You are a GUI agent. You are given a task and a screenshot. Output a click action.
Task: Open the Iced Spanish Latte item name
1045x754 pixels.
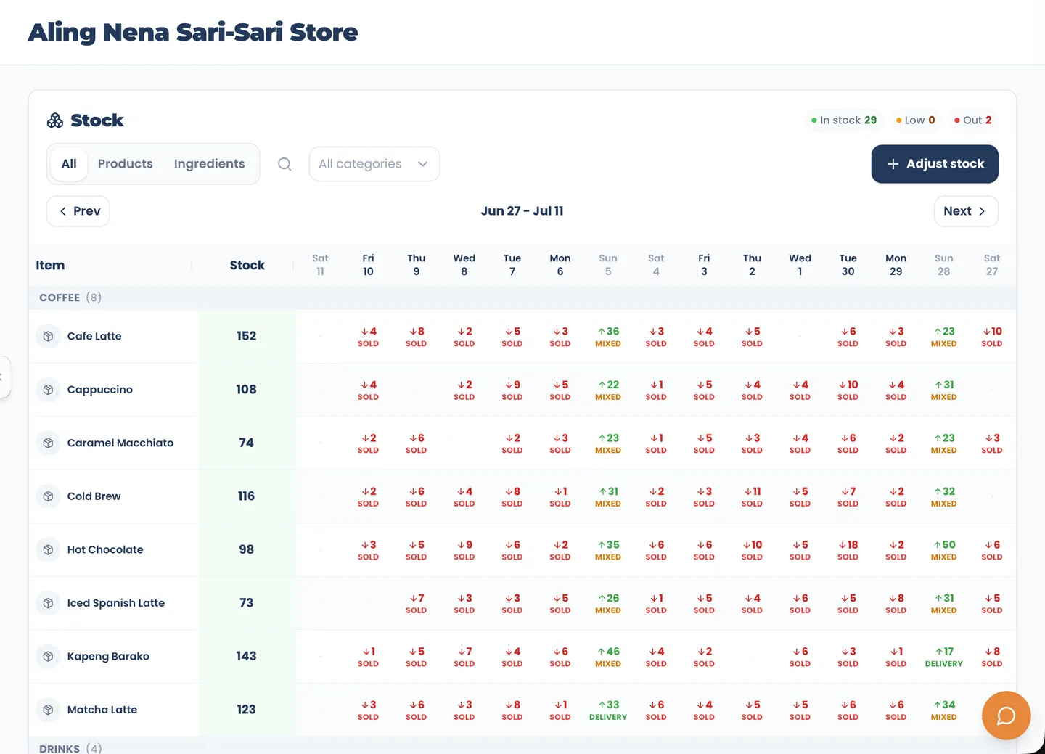click(x=116, y=603)
